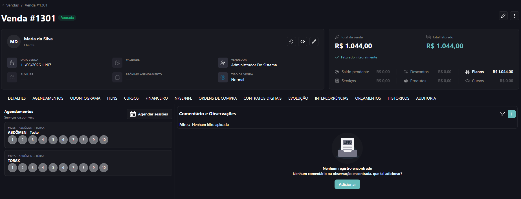Click the Administrador Do Sistema vendor text
The image size is (521, 199).
point(254,65)
